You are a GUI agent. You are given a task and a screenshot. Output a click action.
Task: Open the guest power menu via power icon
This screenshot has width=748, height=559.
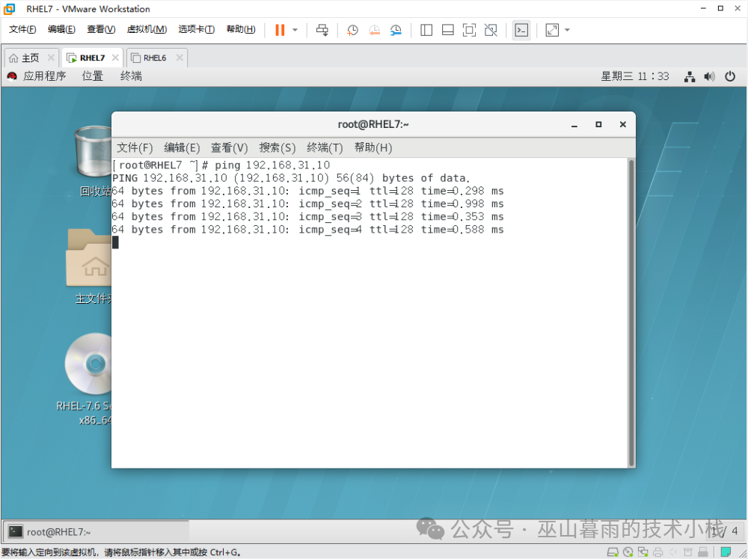[730, 76]
